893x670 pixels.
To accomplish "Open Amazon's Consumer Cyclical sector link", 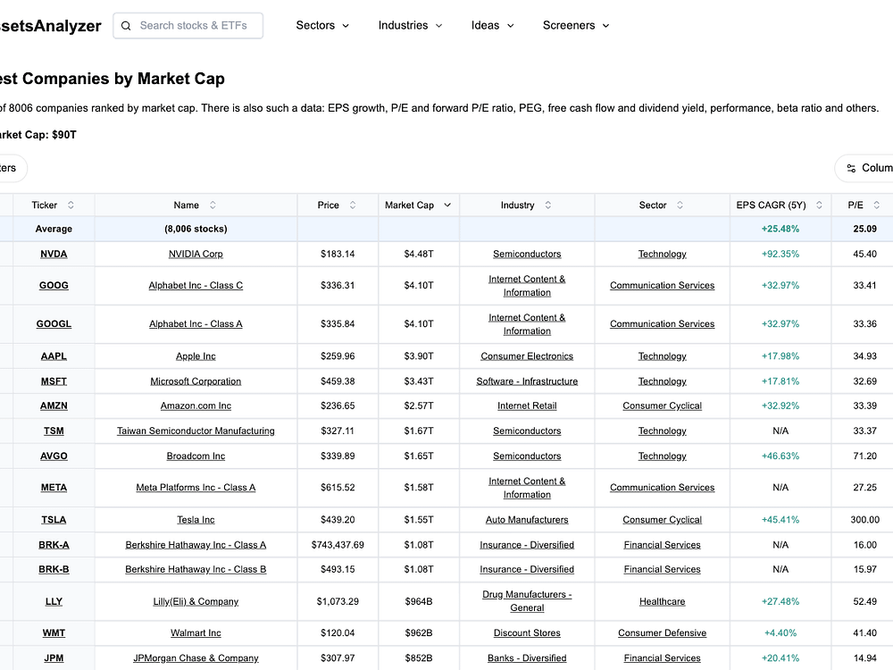I will [x=662, y=406].
